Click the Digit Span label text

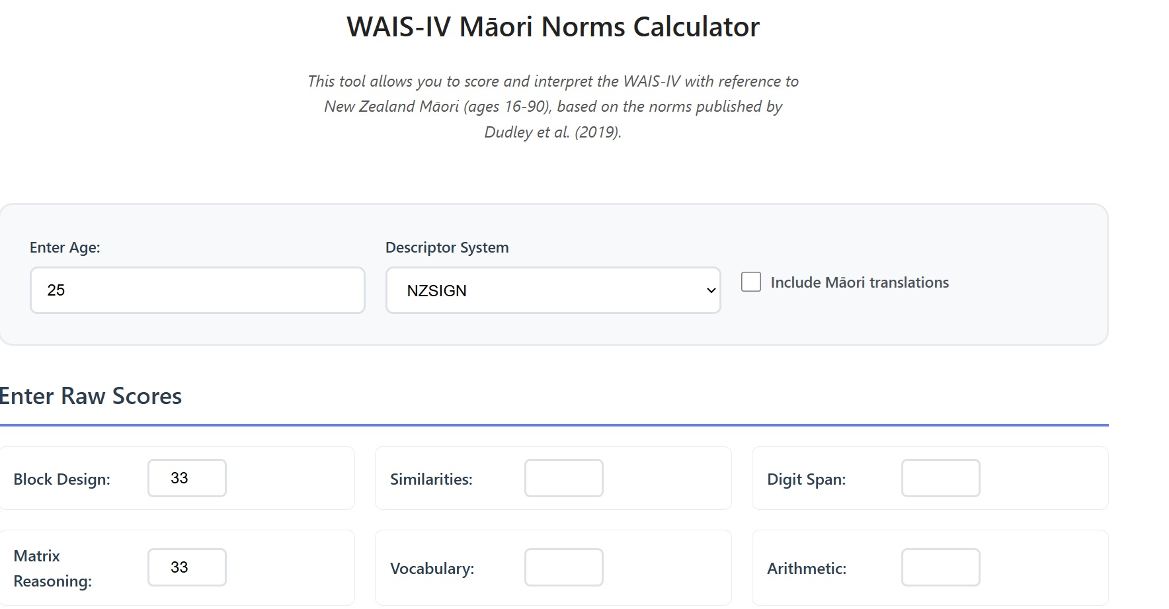point(806,479)
